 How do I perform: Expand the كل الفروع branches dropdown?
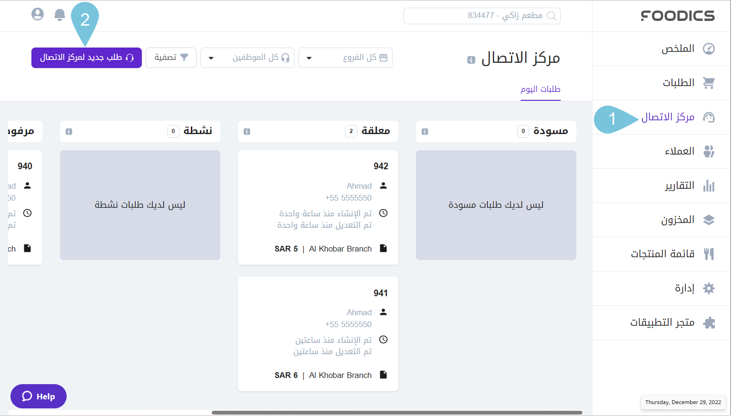346,58
